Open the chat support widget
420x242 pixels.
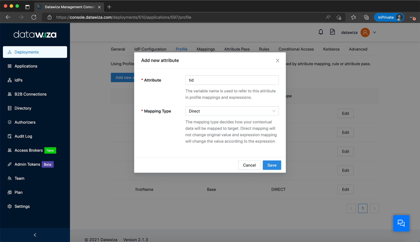point(401,223)
